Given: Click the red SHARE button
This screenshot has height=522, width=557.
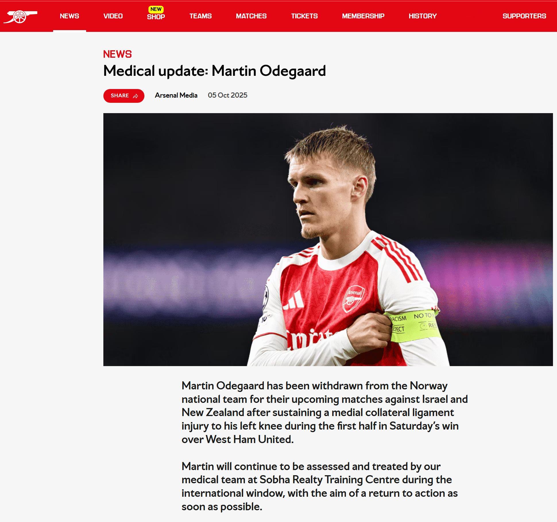Looking at the screenshot, I should pyautogui.click(x=124, y=96).
